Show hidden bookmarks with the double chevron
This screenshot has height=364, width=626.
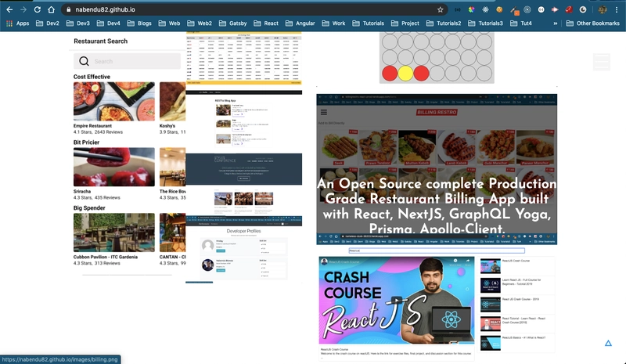tap(556, 23)
